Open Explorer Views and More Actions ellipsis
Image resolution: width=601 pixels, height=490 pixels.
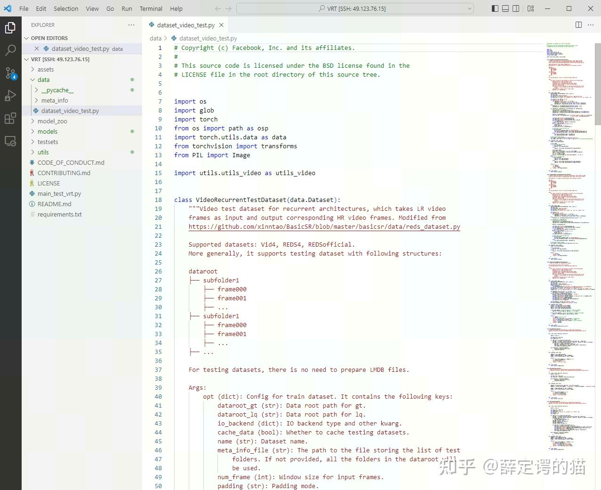pyautogui.click(x=131, y=25)
